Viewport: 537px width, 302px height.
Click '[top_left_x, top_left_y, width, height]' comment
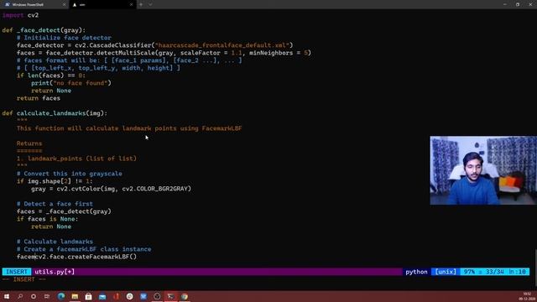coord(102,68)
